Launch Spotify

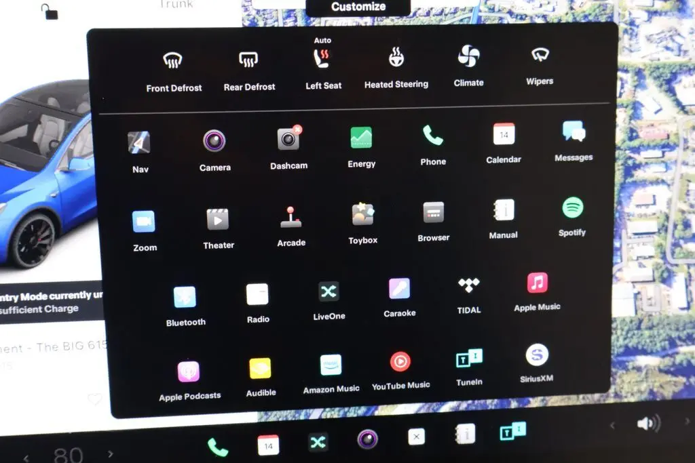tap(572, 217)
